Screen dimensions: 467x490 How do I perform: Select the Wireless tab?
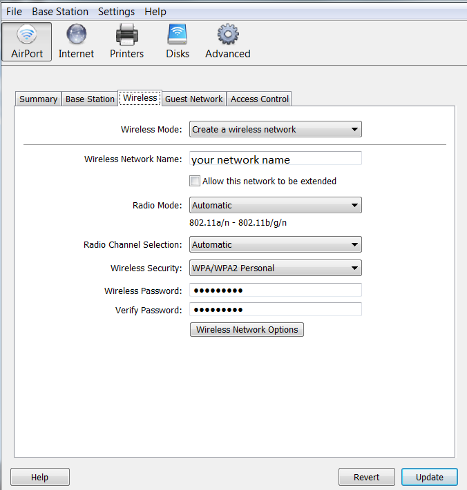[x=140, y=98]
